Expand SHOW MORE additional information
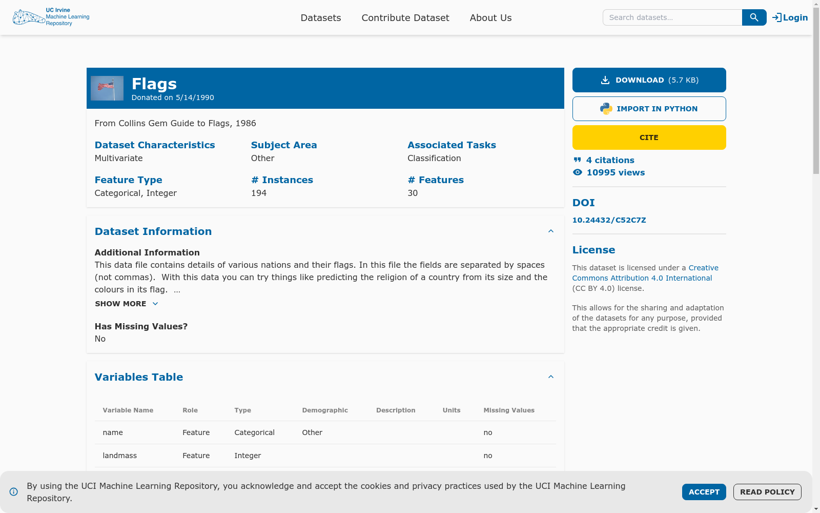The height and width of the screenshot is (513, 820). click(x=127, y=304)
